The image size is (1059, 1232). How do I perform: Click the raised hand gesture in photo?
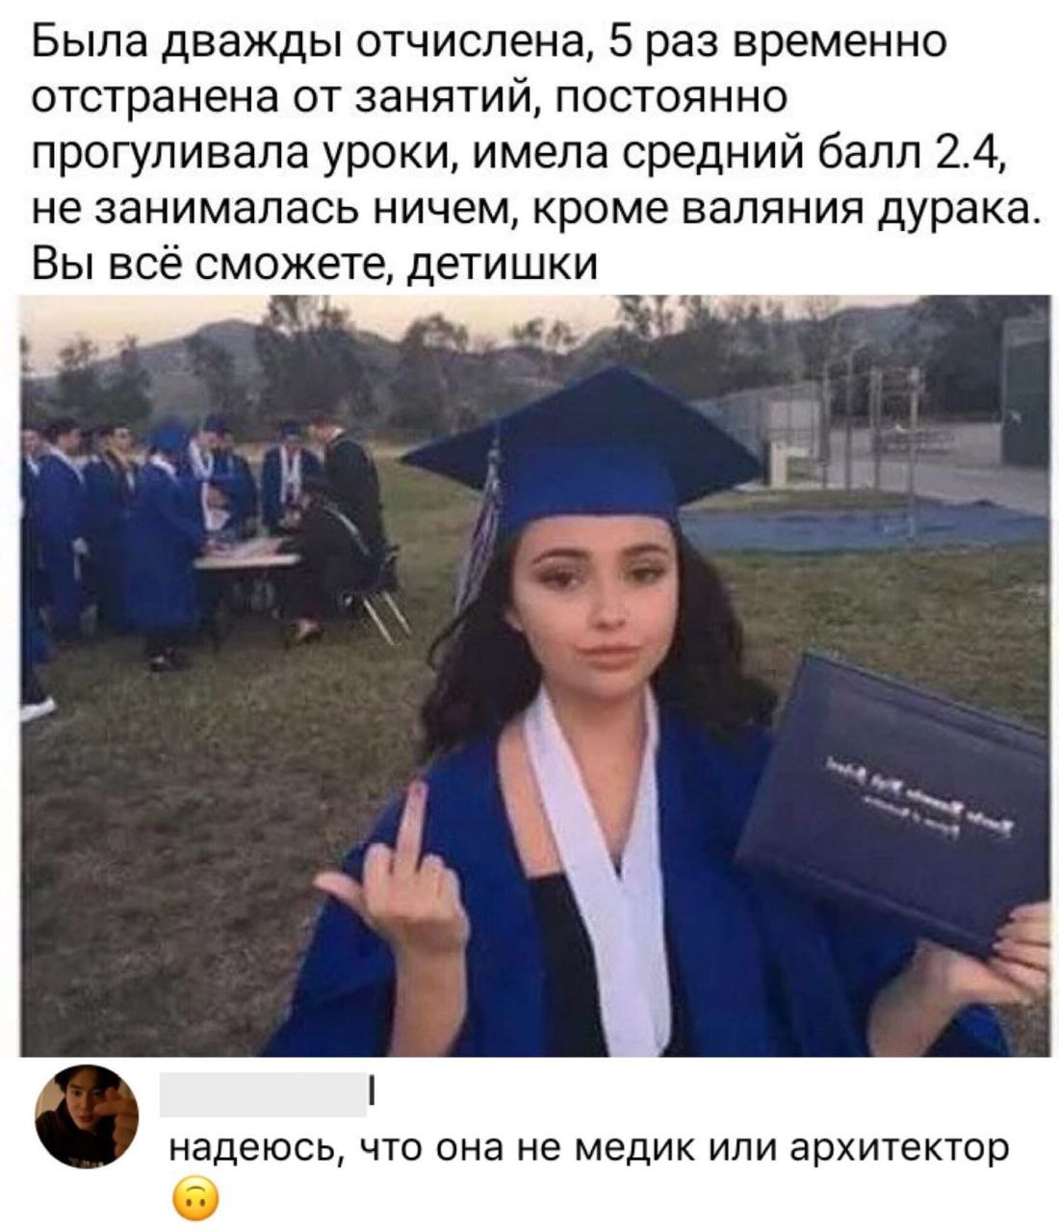(397, 885)
